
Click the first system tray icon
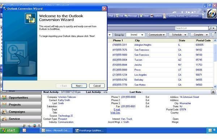210,130
